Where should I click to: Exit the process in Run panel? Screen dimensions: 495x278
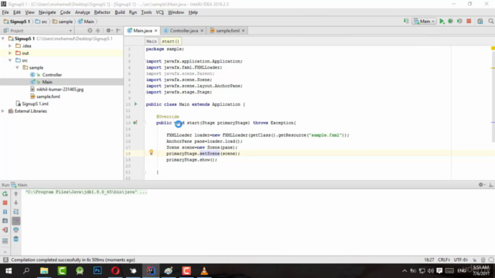click(x=5, y=230)
